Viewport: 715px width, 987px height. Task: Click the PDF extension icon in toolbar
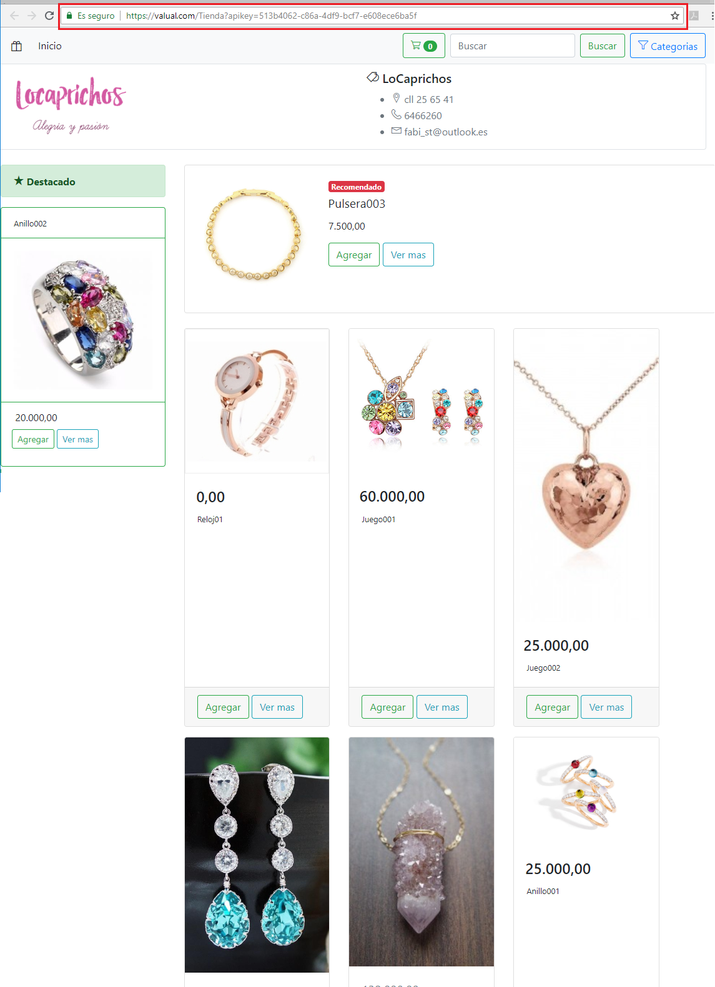[694, 16]
